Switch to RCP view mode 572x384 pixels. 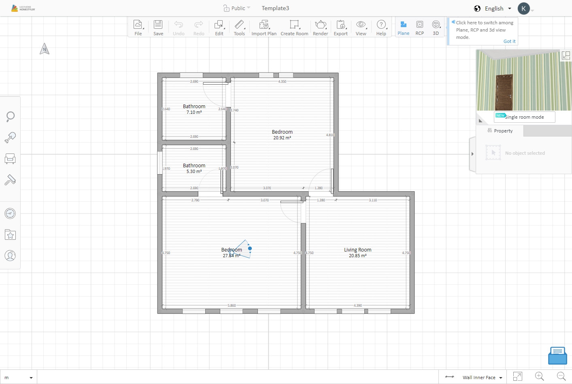tap(419, 28)
